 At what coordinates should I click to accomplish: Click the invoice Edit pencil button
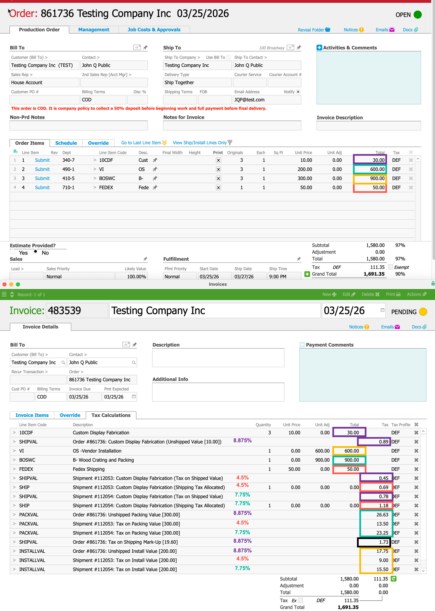pyautogui.click(x=349, y=294)
